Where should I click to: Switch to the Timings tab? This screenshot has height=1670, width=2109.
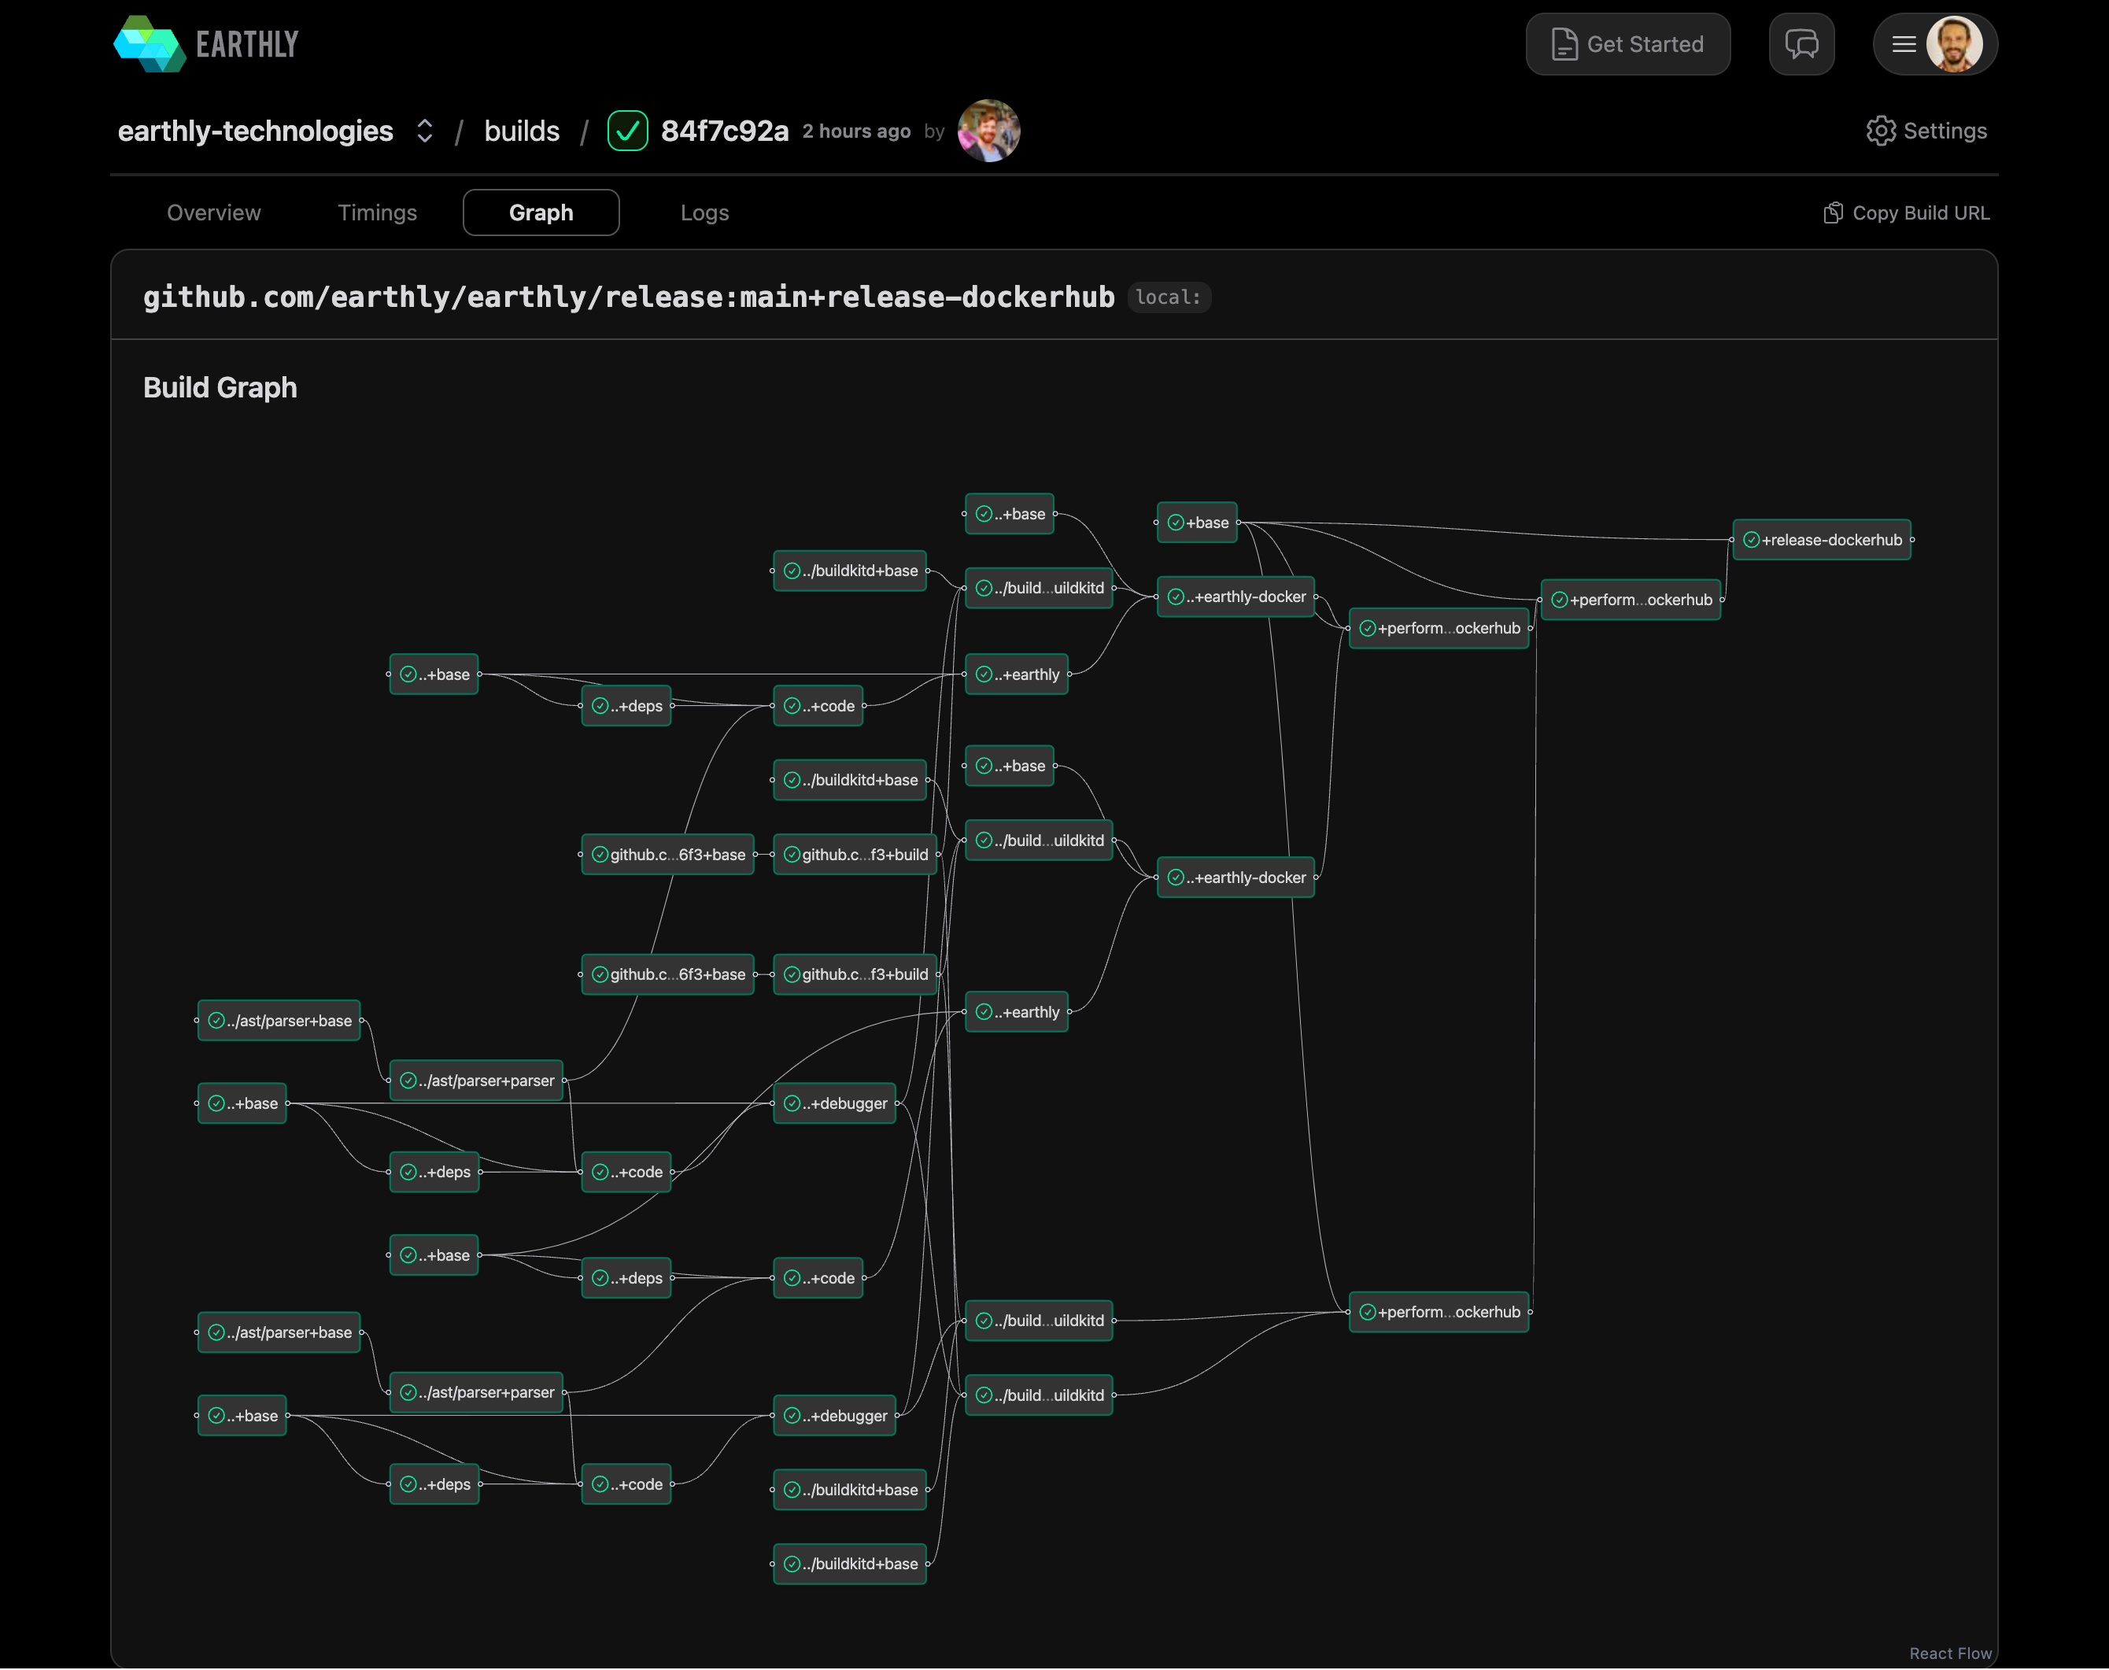(x=376, y=213)
